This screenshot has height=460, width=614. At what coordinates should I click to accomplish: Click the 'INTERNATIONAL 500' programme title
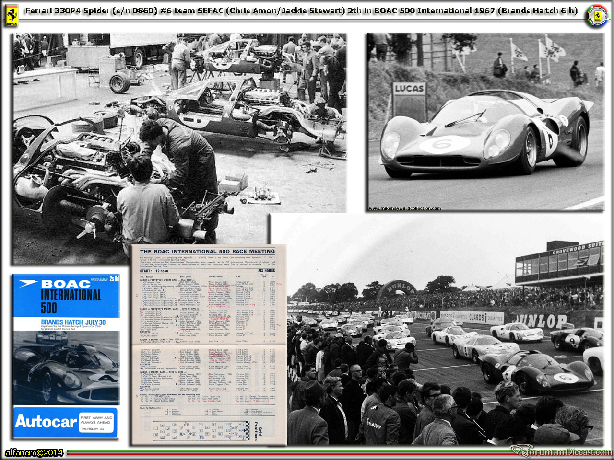tap(71, 301)
